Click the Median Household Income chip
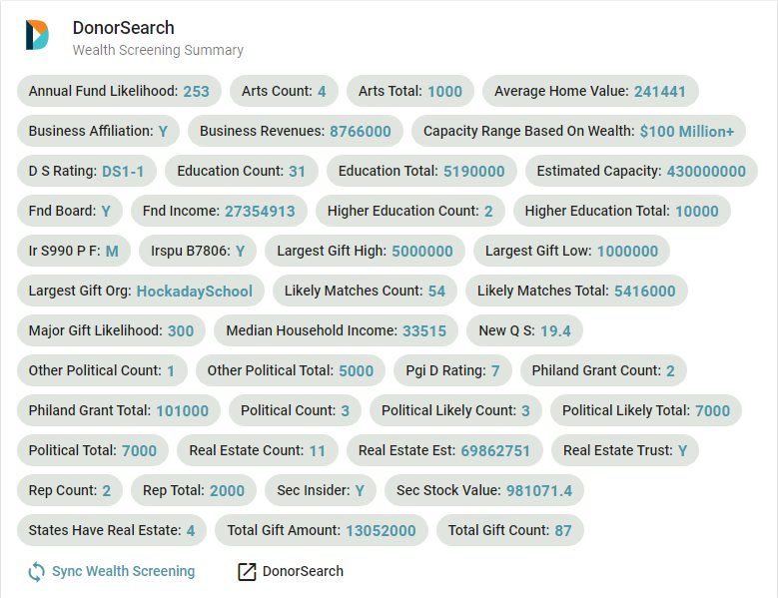This screenshot has height=598, width=778. [x=336, y=330]
